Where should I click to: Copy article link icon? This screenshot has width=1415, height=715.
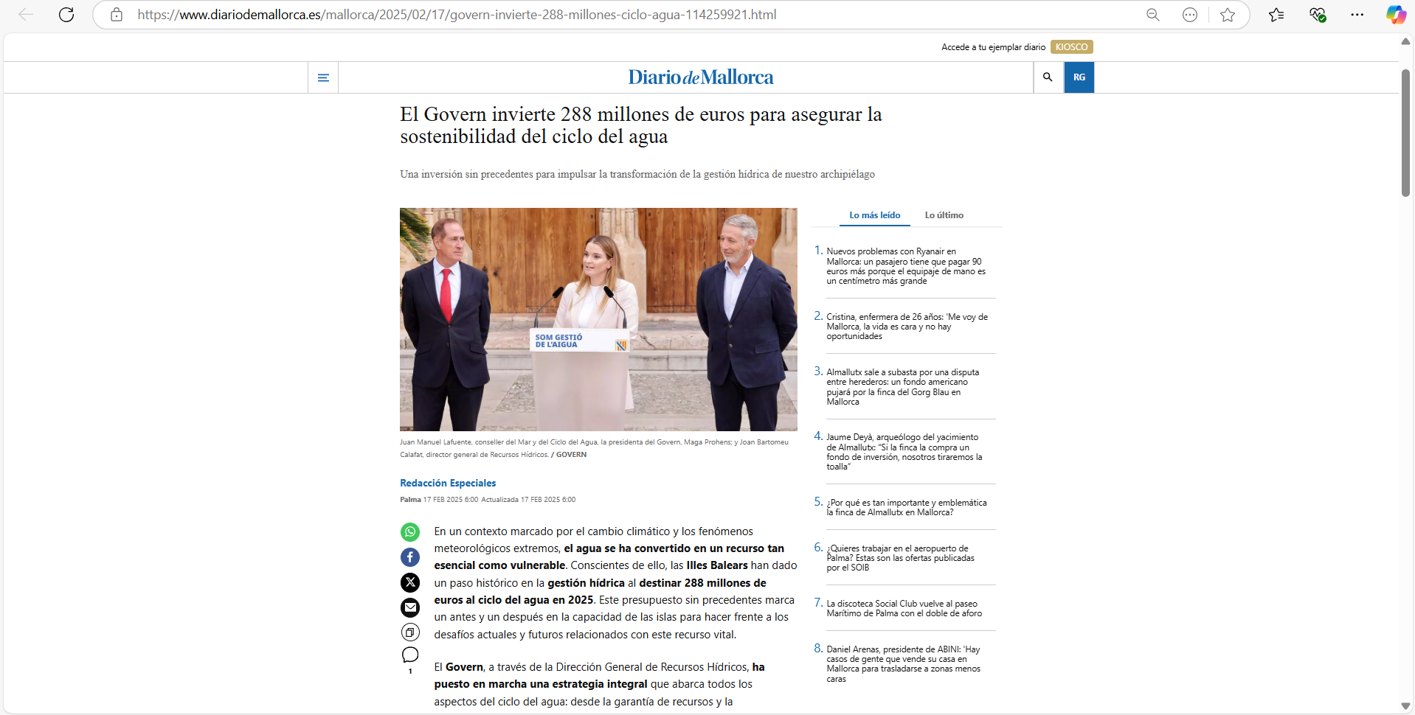[410, 632]
